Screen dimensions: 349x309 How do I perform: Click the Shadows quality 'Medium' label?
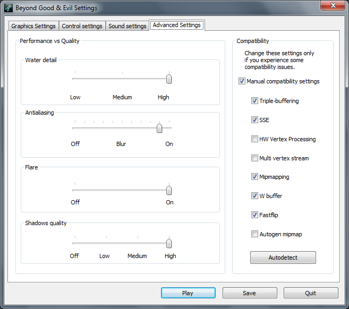click(x=137, y=256)
